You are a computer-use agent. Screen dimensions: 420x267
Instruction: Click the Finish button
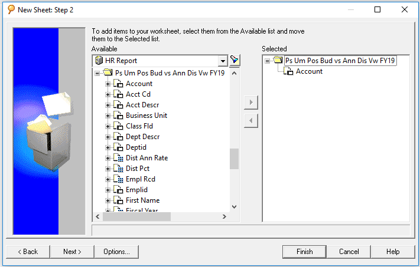305,252
